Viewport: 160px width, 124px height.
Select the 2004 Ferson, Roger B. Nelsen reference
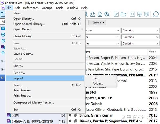pyautogui.click(x=122, y=58)
